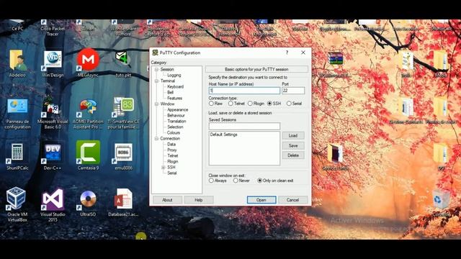Click the PuTTY title bar icon
This screenshot has height=259, width=461.
coord(156,53)
